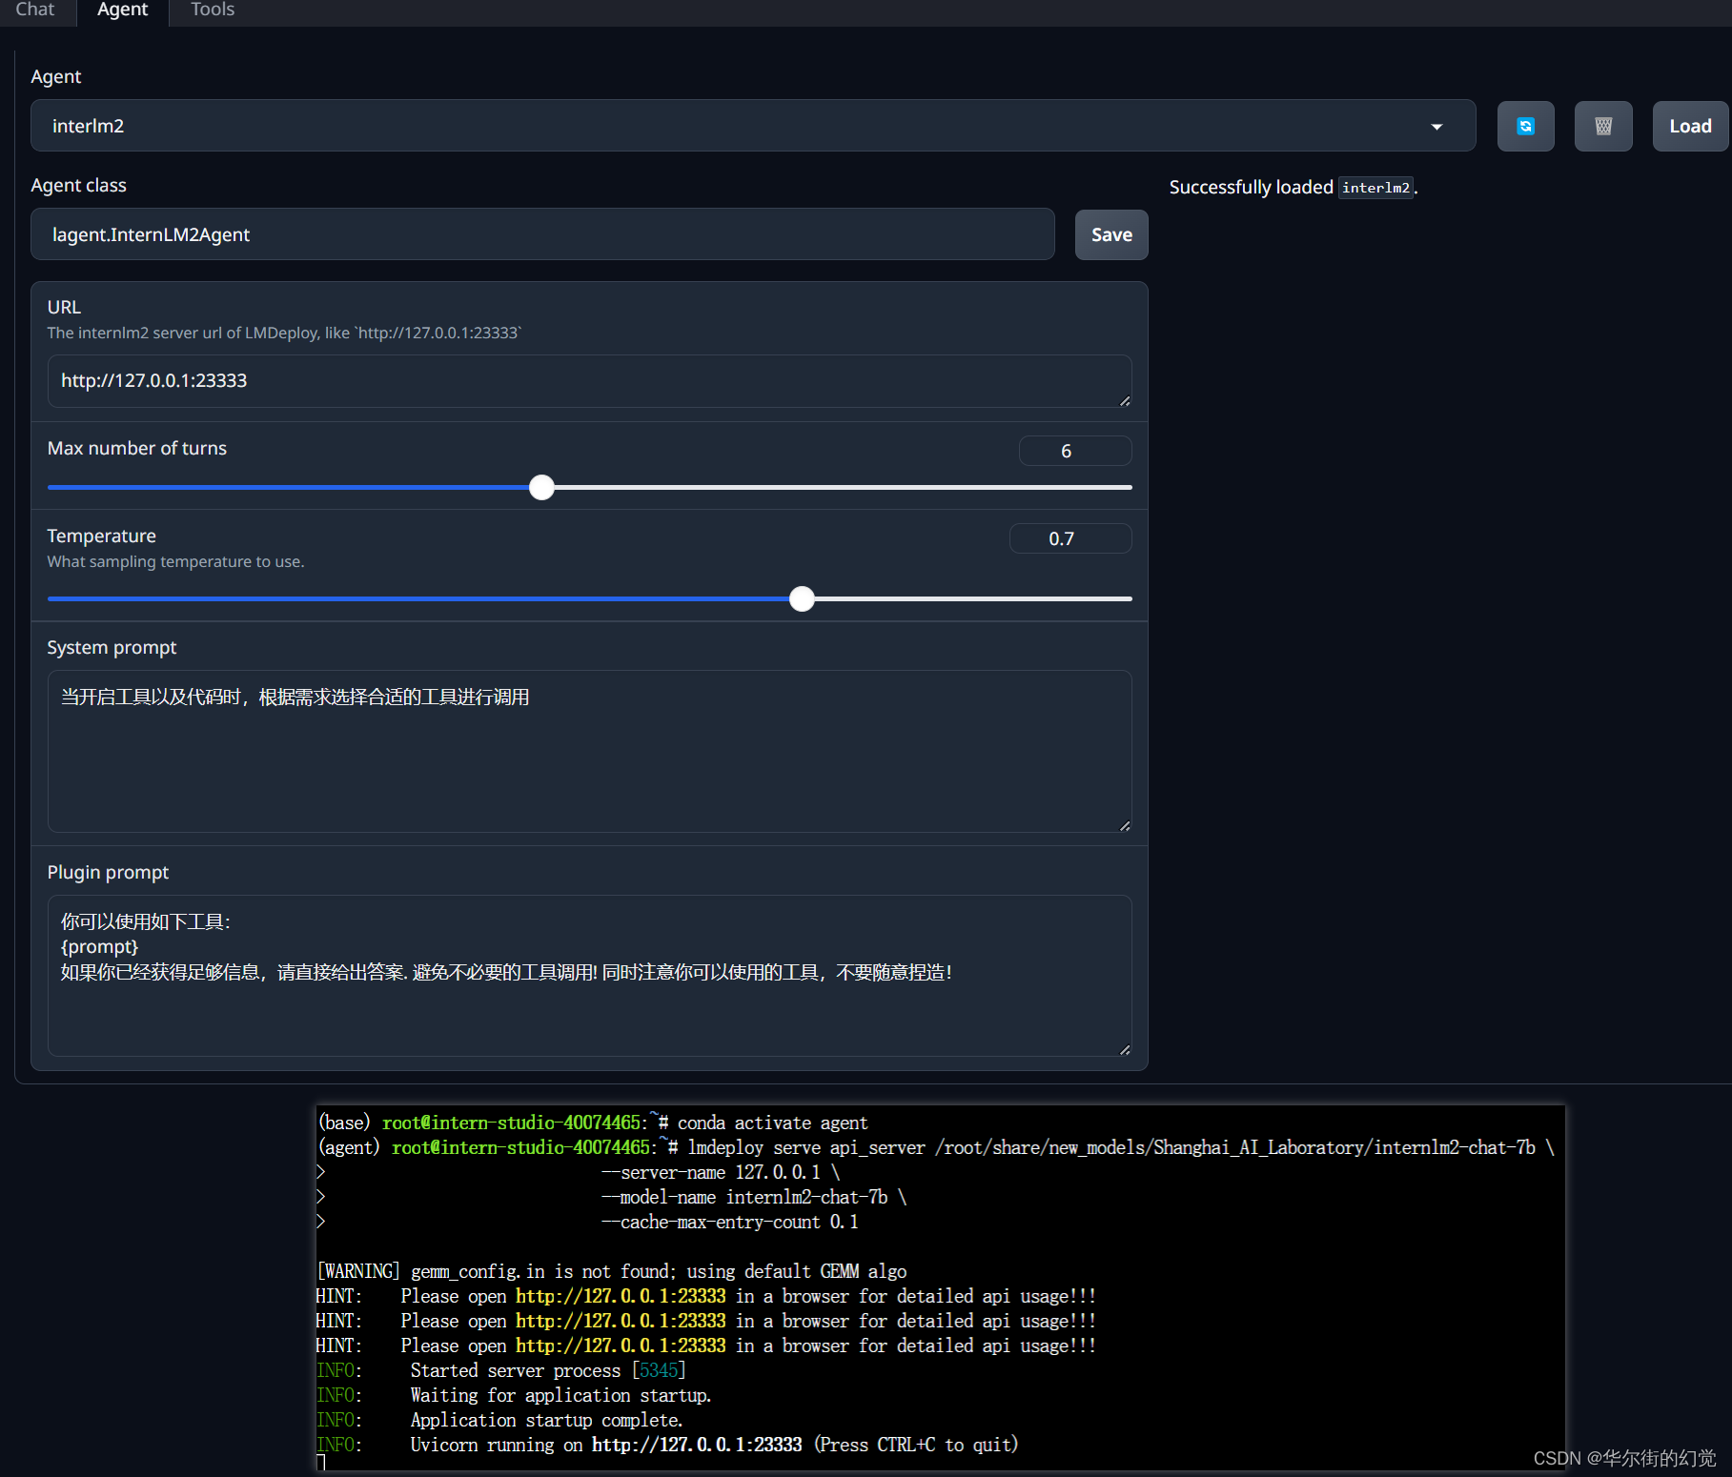Click the URL description help text
The height and width of the screenshot is (1477, 1732).
pos(285,333)
